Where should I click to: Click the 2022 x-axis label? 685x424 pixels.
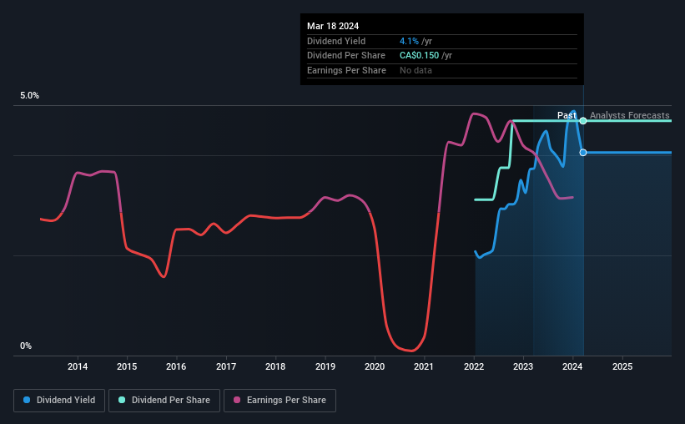[474, 366]
